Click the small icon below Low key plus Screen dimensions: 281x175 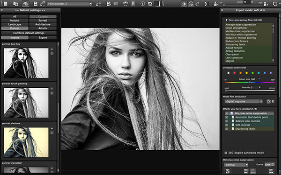52,53
